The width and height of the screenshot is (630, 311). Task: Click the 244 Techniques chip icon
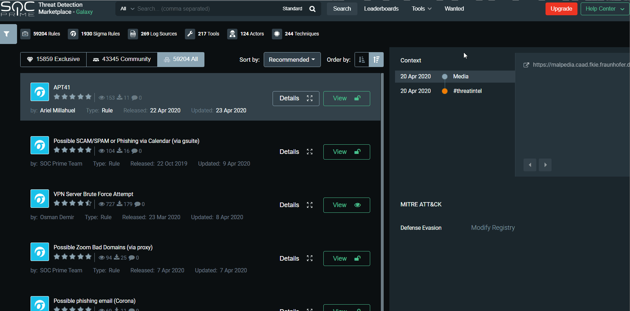coord(277,34)
